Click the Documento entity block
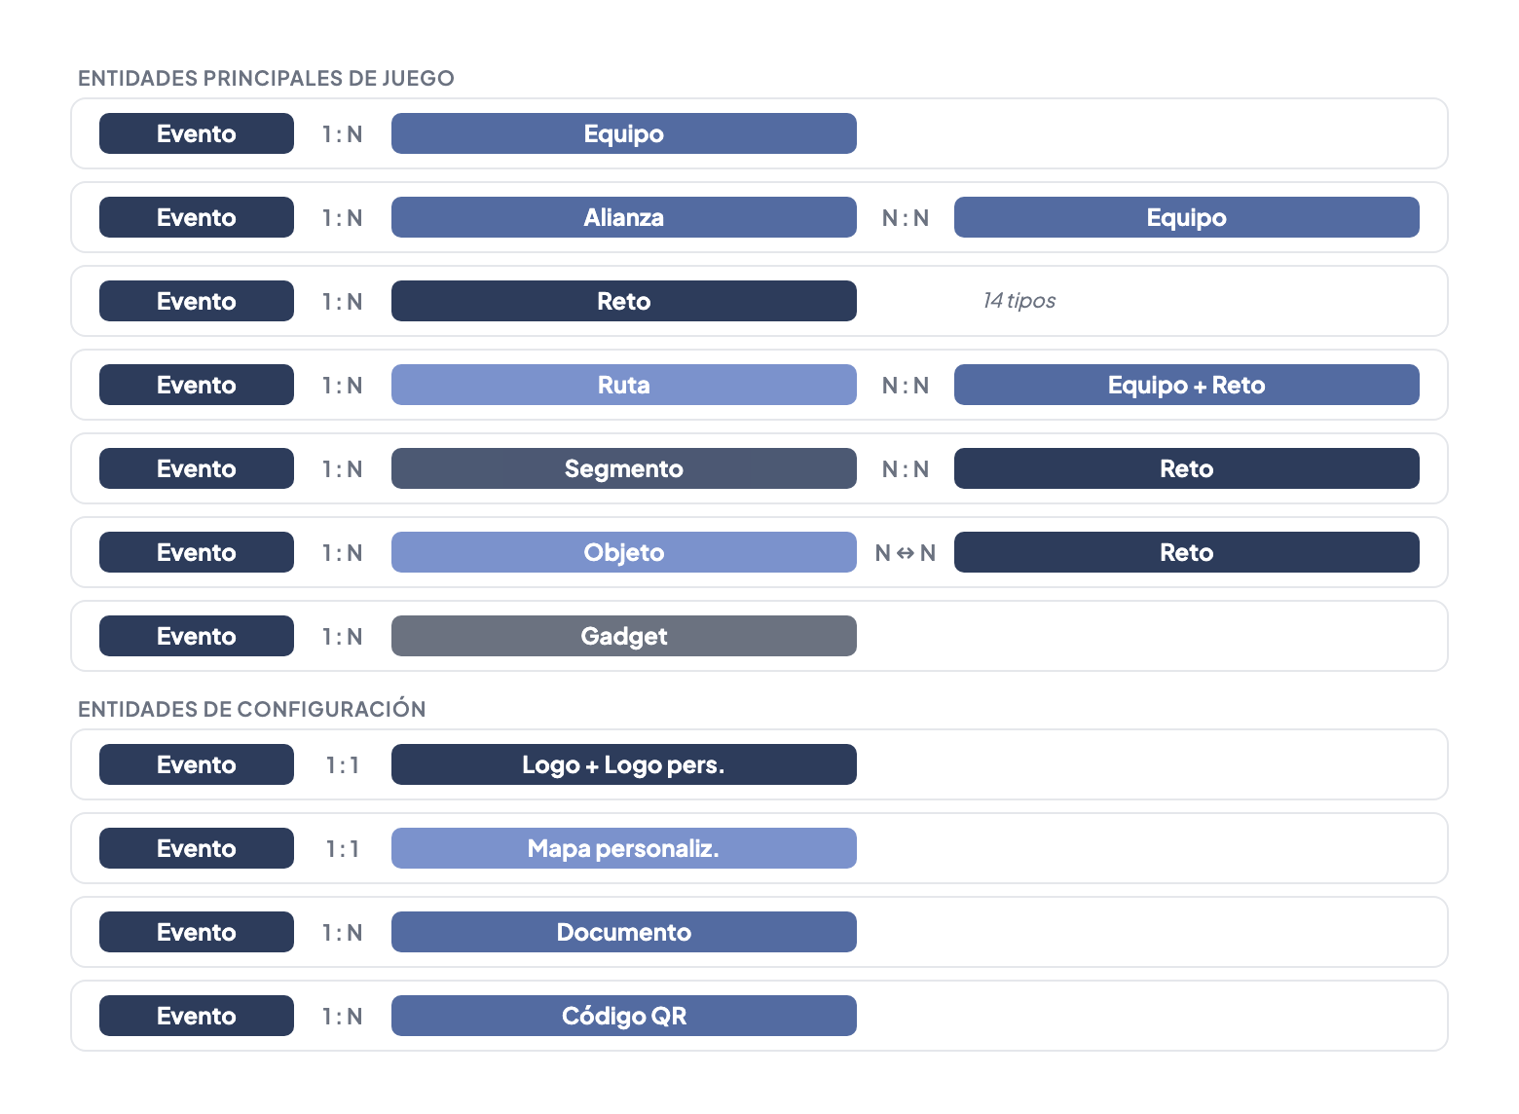This screenshot has height=1114, width=1519. [x=623, y=932]
